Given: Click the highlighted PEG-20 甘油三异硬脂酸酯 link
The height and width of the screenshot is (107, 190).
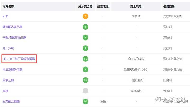Looking at the screenshot, I should pos(19,59).
